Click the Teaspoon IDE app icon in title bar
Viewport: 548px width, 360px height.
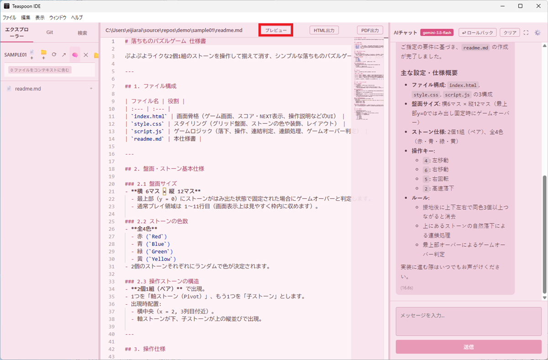point(6,6)
